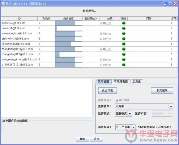Screen dimensions: 179x145
Task: Switch to the 不常用设置 tab
Action: point(121,81)
